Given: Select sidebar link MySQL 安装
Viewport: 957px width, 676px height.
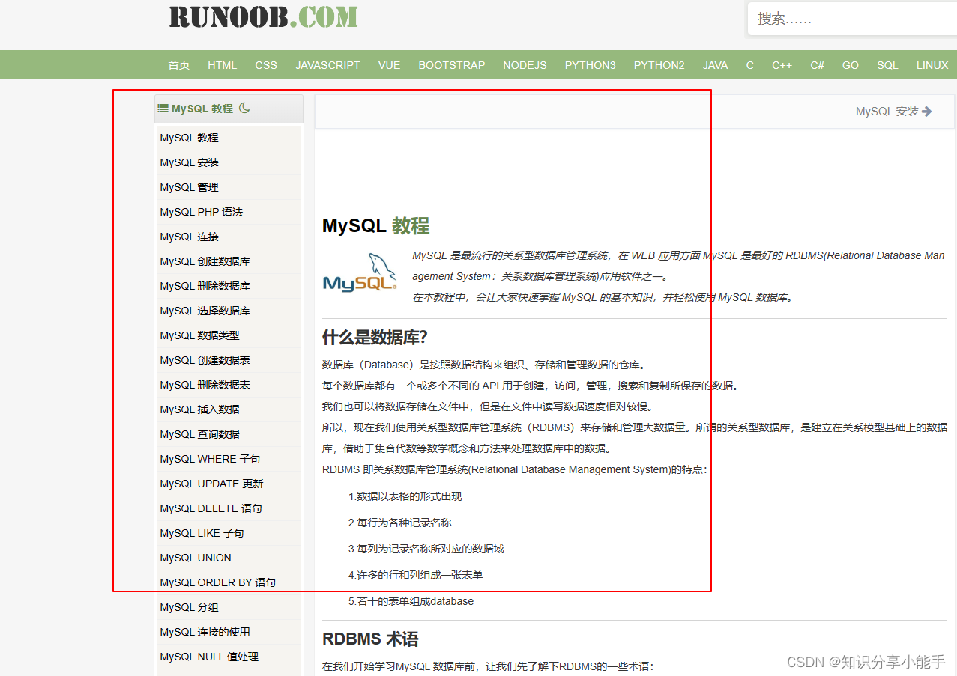Looking at the screenshot, I should coord(189,162).
